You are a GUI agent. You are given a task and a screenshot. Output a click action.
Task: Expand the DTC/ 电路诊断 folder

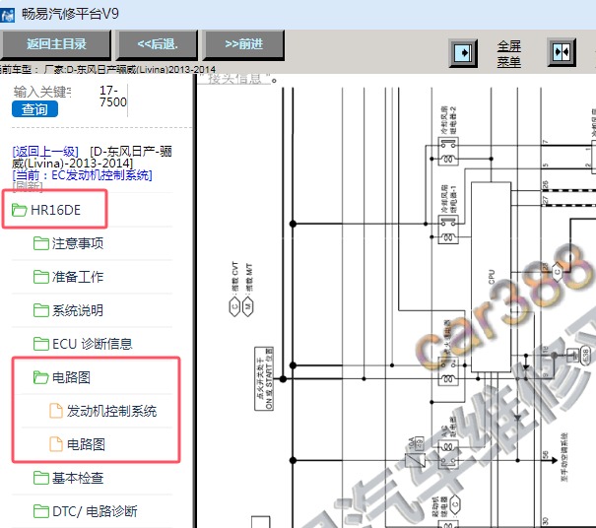coord(95,511)
